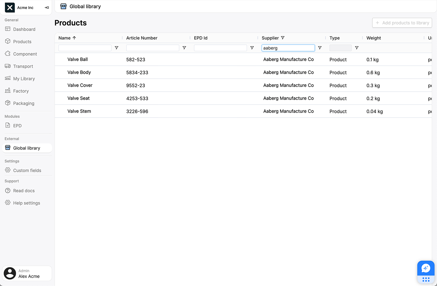Click the Supplier filter input field
This screenshot has width=437, height=286.
click(x=288, y=48)
